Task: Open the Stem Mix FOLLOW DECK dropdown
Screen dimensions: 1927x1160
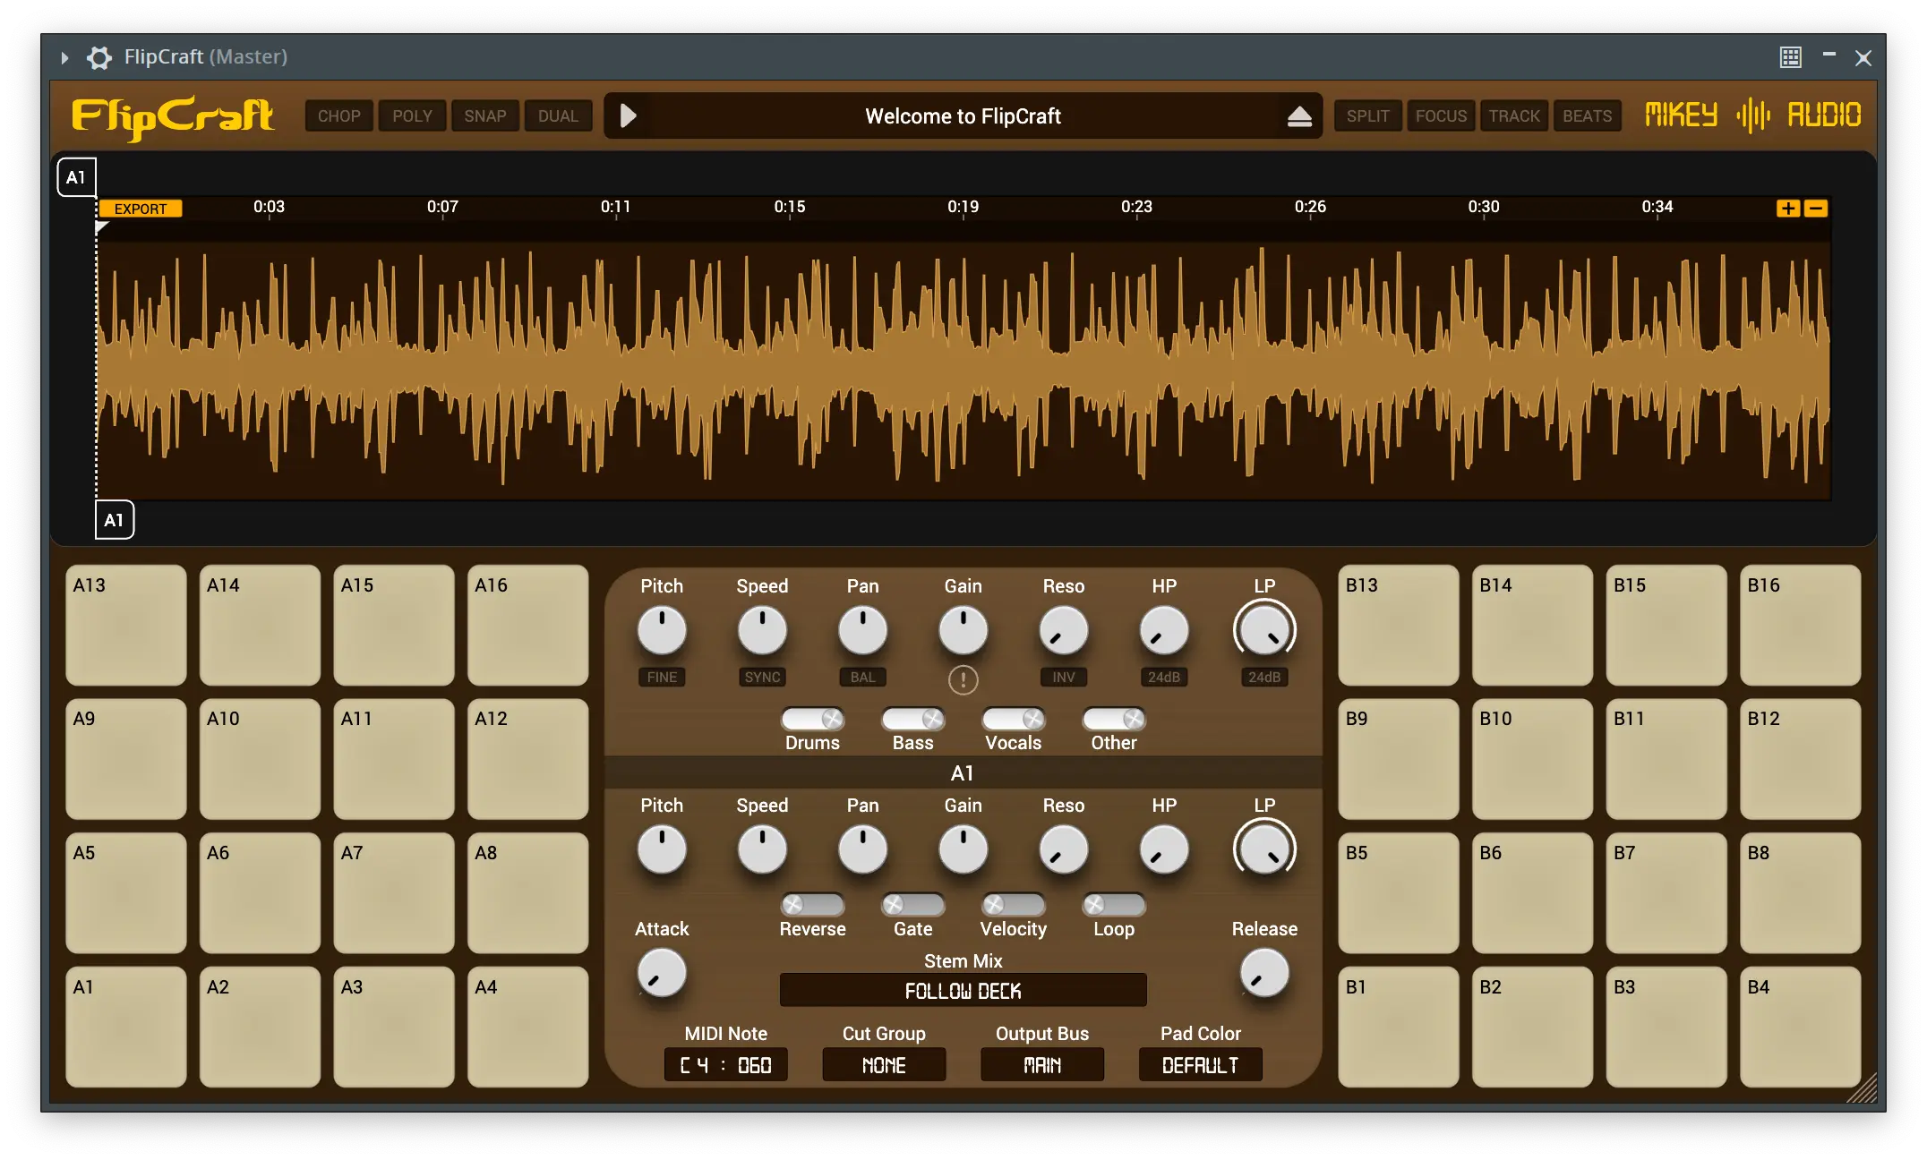Action: tap(963, 991)
